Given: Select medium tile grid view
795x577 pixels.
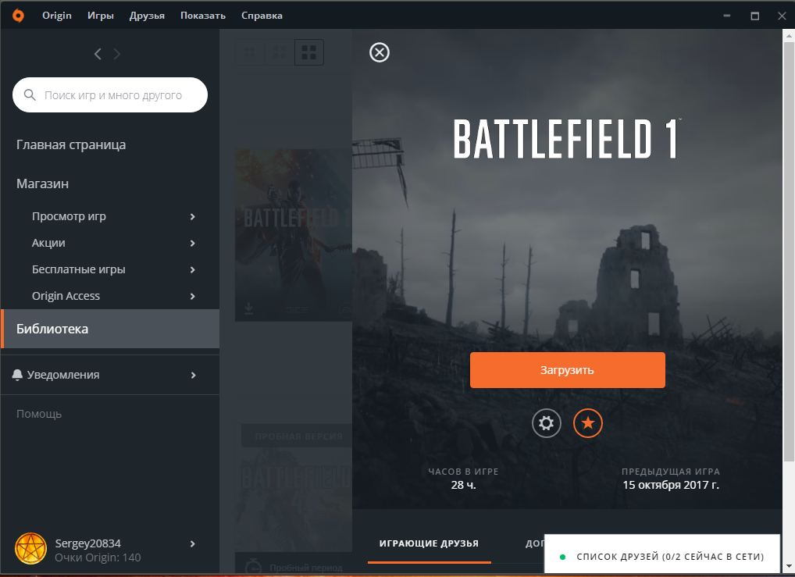Looking at the screenshot, I should tap(280, 52).
